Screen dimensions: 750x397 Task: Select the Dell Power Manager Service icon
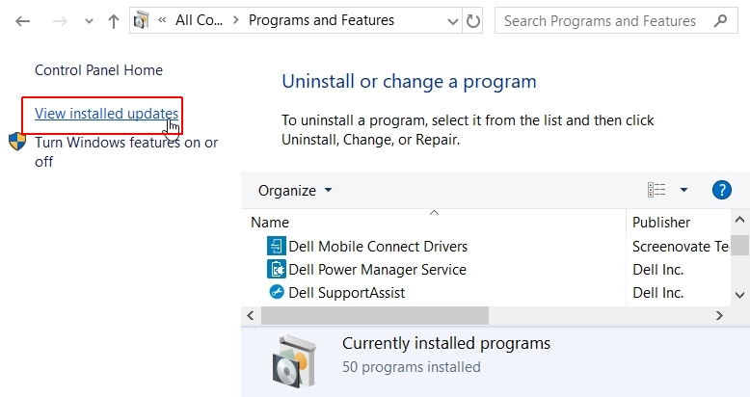(x=277, y=269)
